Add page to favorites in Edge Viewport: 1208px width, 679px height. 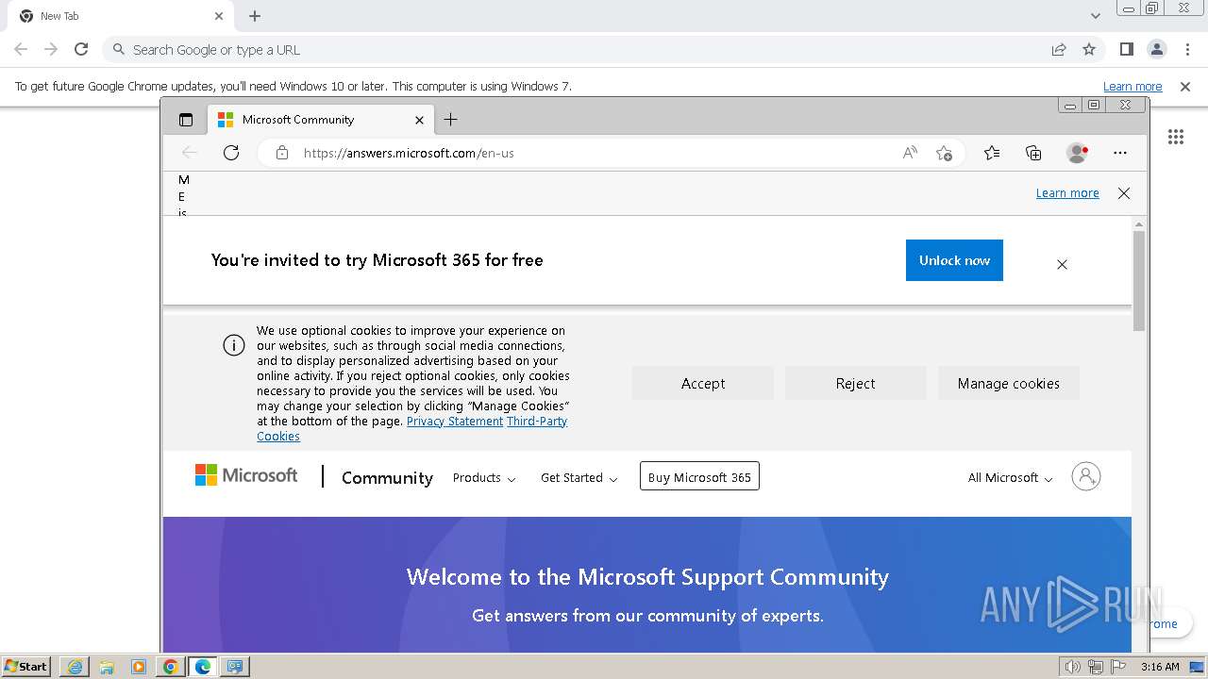pos(944,153)
